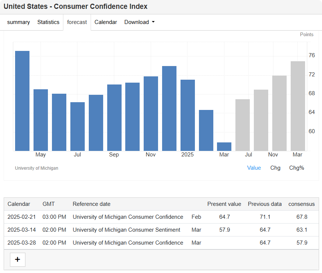
Task: Open the Download dropdown menu
Action: click(x=139, y=22)
